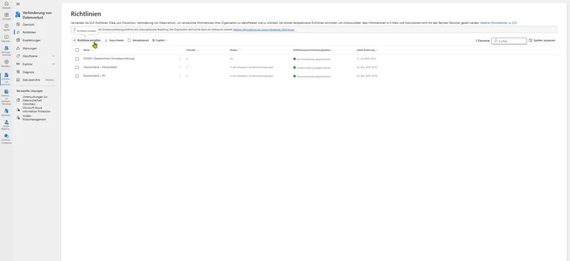This screenshot has width=570, height=261.
Task: Select the DSGVO (Datenschutz-Grundverordnung) checkbox
Action: coord(77,58)
